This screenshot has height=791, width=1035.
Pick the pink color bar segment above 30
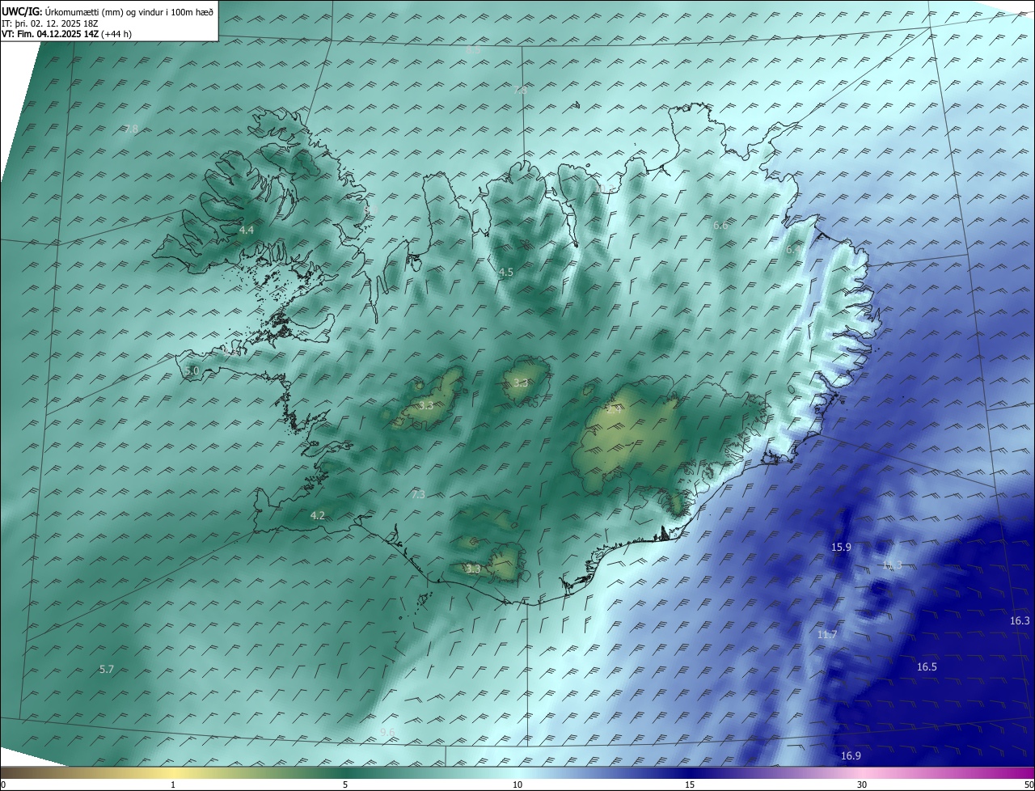[862, 772]
